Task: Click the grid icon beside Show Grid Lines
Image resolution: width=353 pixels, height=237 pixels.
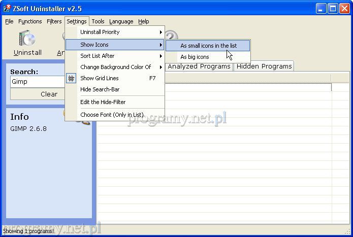Action: 71,78
